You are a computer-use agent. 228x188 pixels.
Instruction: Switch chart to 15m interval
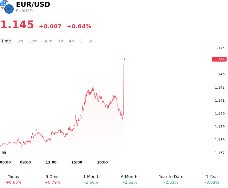click(33, 41)
